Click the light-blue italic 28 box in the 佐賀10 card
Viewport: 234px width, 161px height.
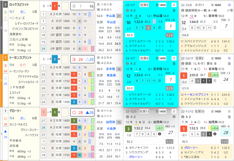coord(226,132)
